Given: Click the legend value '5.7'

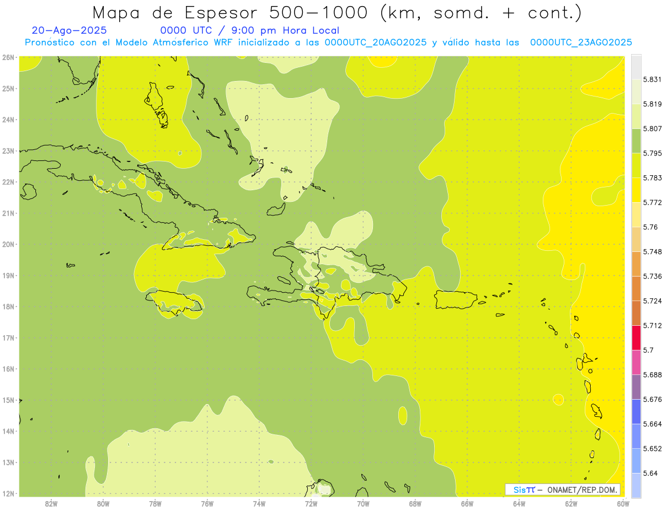Looking at the screenshot, I should point(648,350).
